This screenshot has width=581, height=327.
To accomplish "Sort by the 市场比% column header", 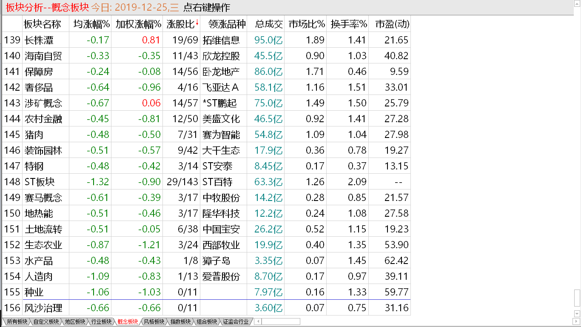I will (x=306, y=24).
